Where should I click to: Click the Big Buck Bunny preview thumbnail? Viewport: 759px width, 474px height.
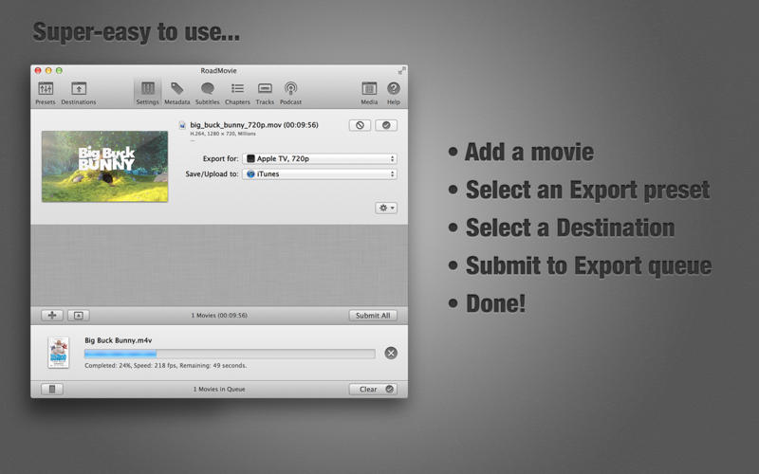click(x=104, y=167)
